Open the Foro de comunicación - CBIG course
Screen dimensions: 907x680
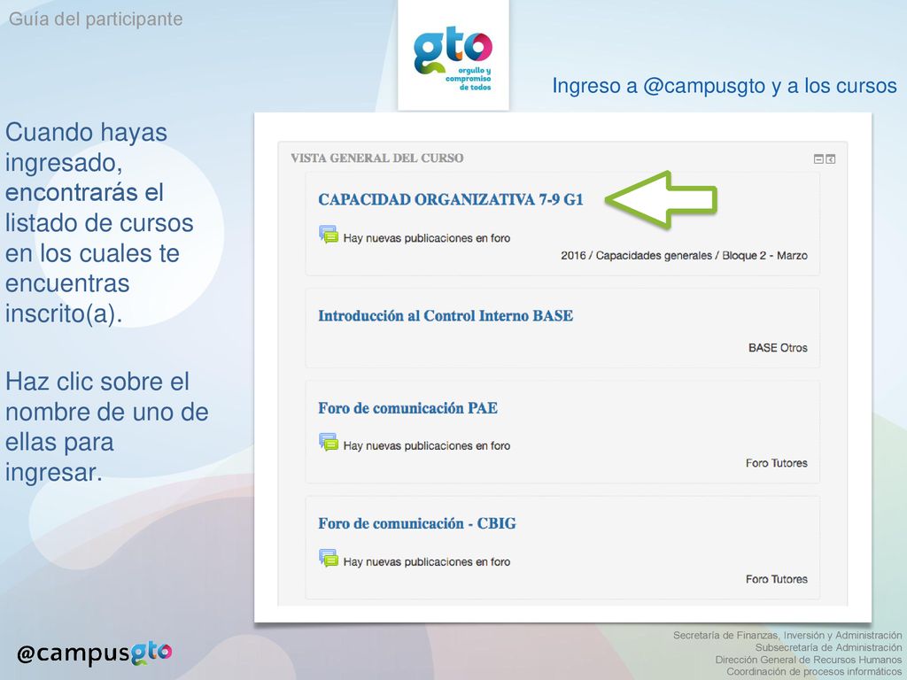[417, 523]
